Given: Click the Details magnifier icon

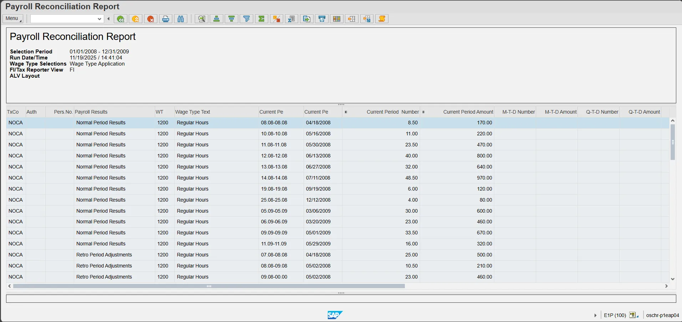Looking at the screenshot, I should [202, 19].
